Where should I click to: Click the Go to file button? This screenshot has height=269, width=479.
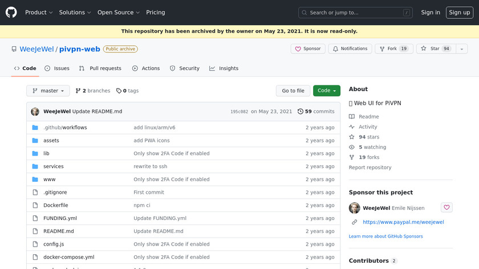pos(293,91)
